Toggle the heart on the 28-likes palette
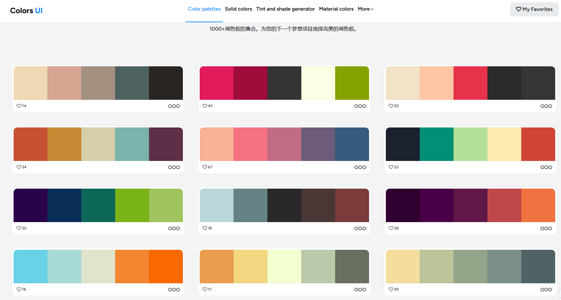The height and width of the screenshot is (300, 561). coord(391,228)
